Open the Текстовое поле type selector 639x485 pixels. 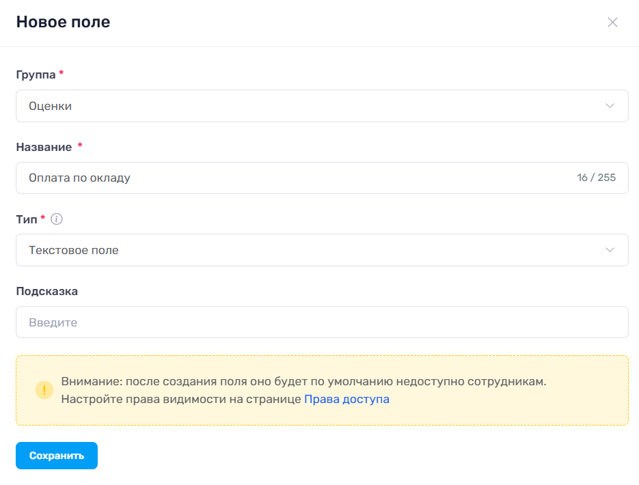point(322,250)
